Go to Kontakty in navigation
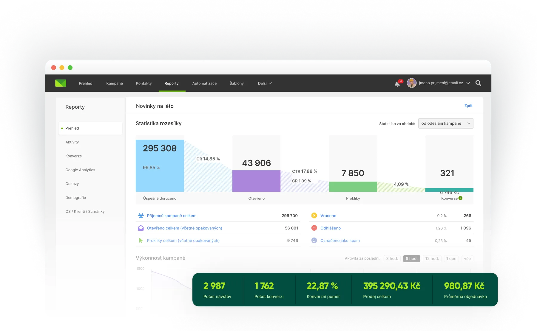 144,83
